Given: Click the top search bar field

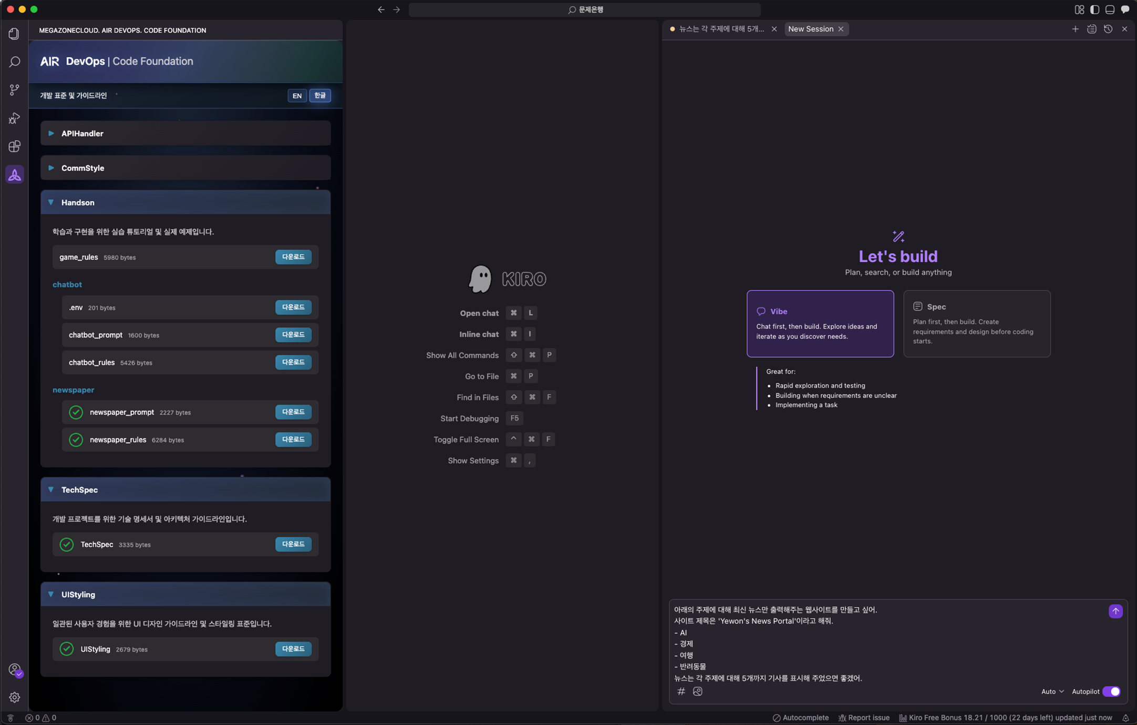Looking at the screenshot, I should click(x=584, y=9).
